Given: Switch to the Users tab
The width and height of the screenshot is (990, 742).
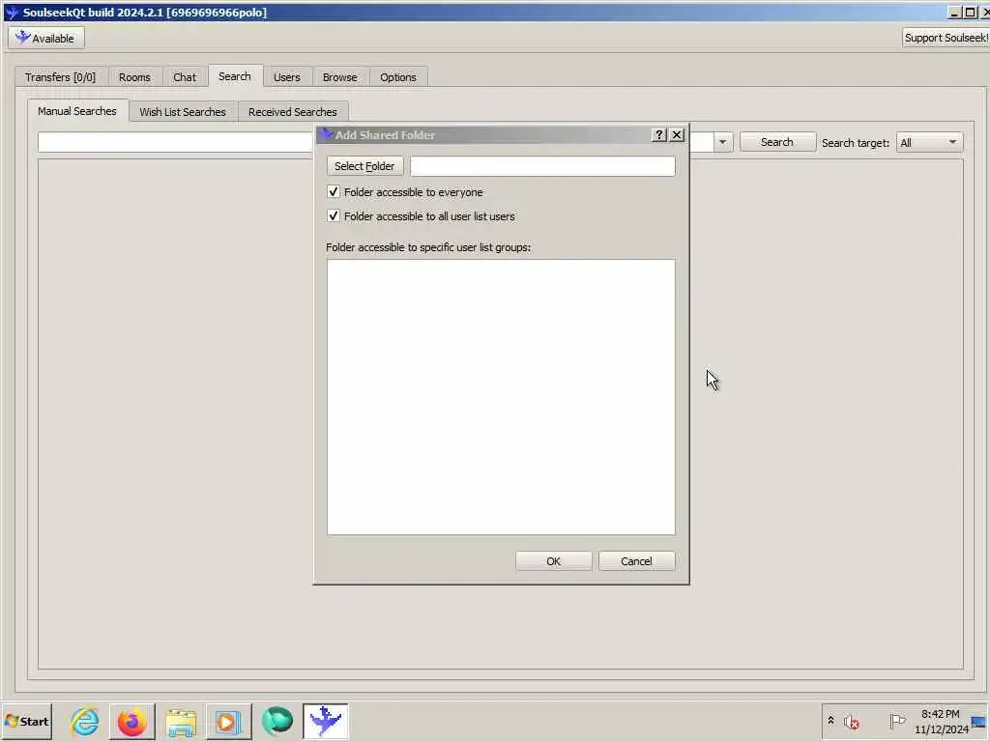Looking at the screenshot, I should click(x=286, y=77).
